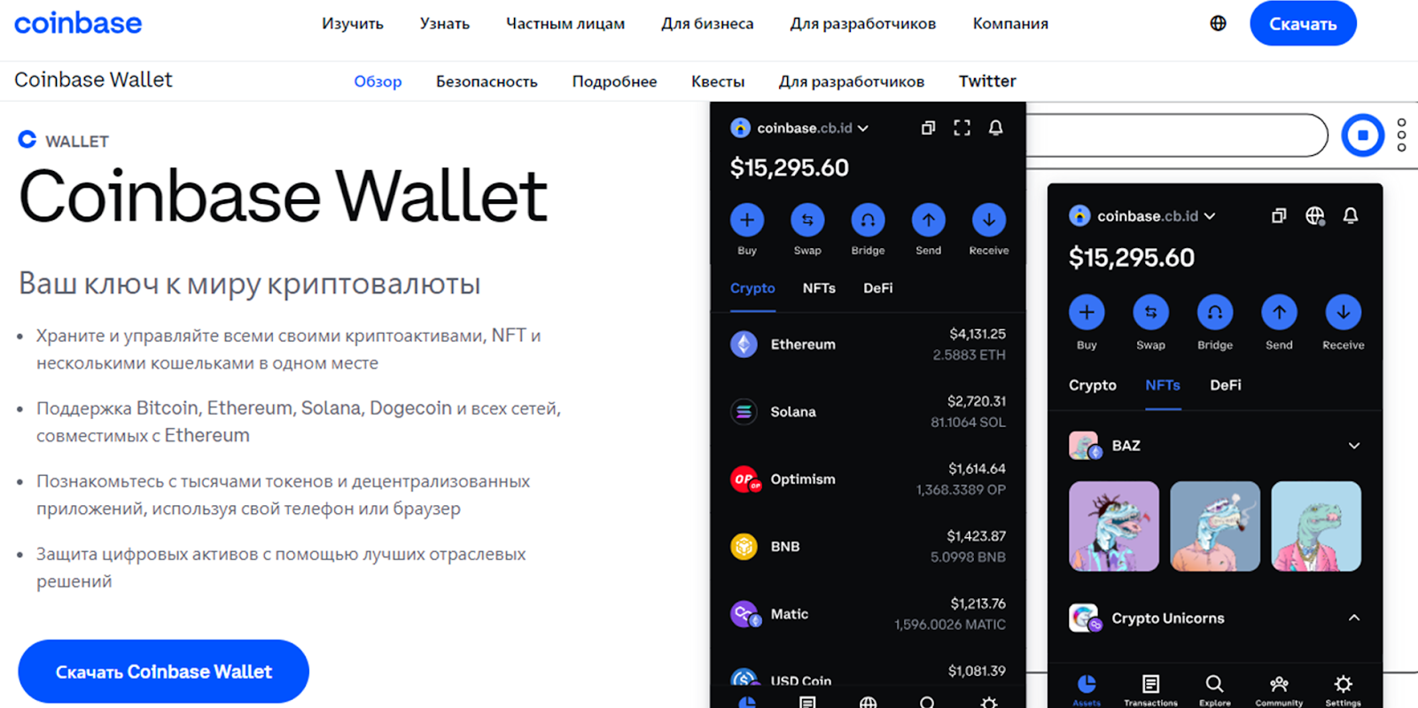This screenshot has width=1418, height=708.
Task: Click the blue Скачать button
Action: point(1303,24)
